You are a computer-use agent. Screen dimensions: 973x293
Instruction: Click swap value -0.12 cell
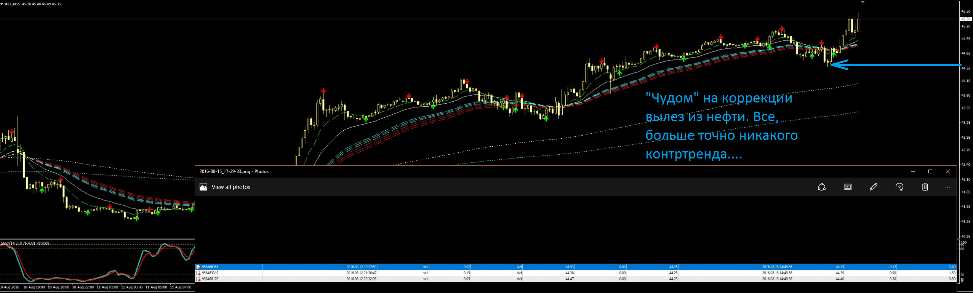(892, 267)
